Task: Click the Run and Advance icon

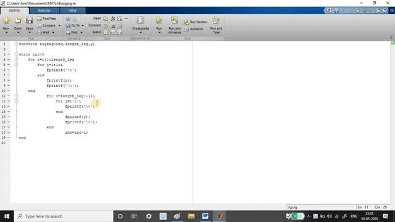Action: (174, 20)
